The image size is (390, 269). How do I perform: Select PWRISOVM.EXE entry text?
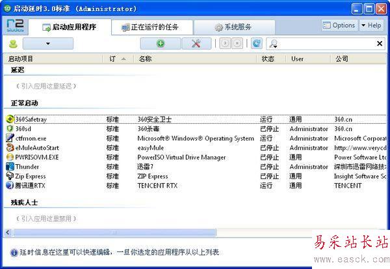point(37,158)
